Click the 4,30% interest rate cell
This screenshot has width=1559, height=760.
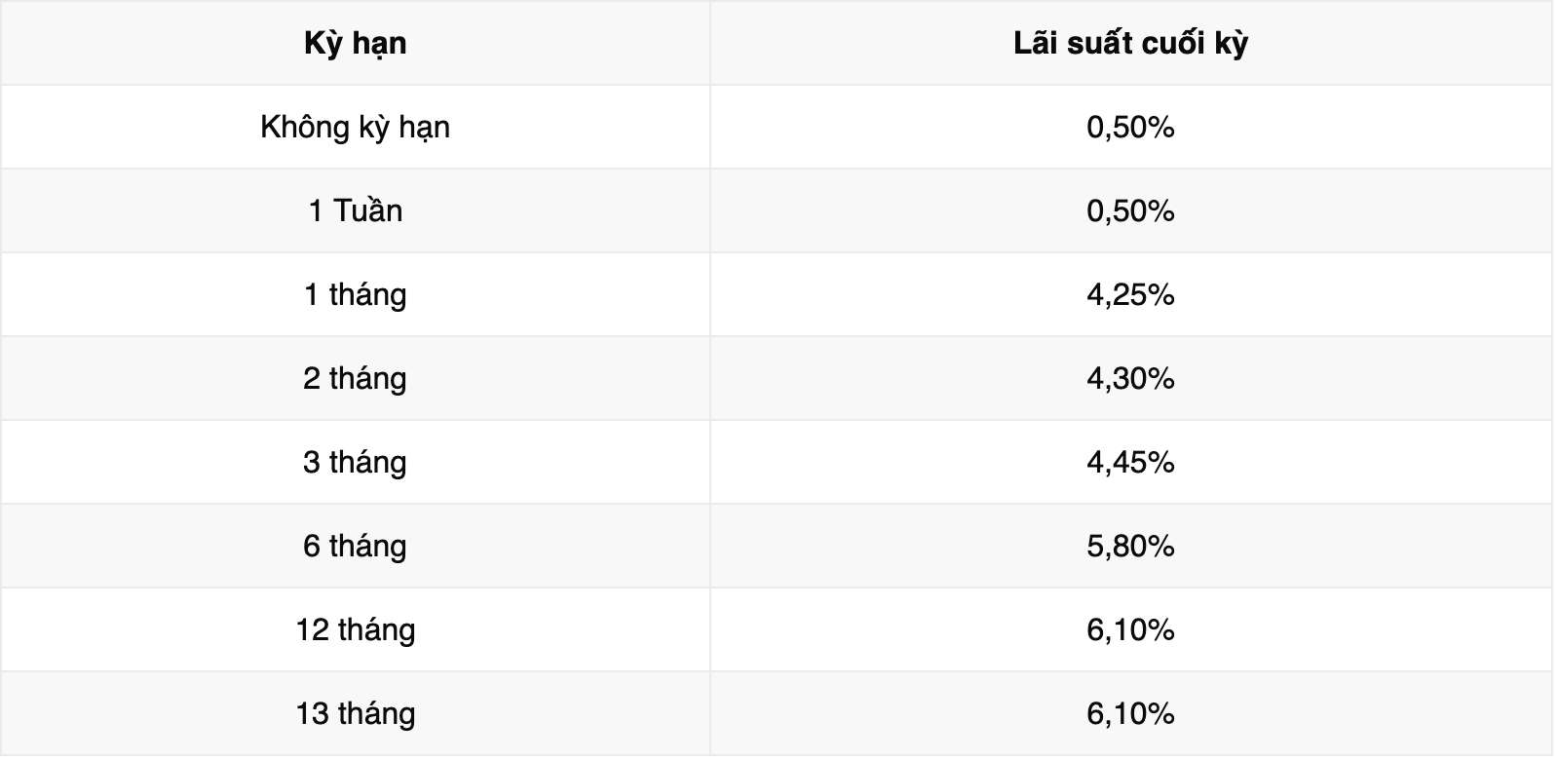1130,379
